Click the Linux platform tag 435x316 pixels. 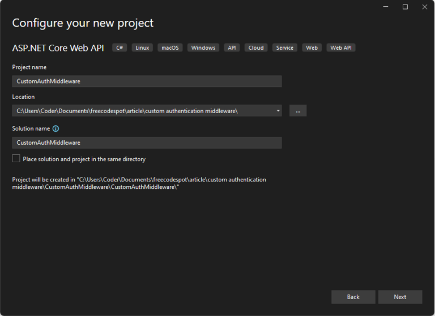142,48
